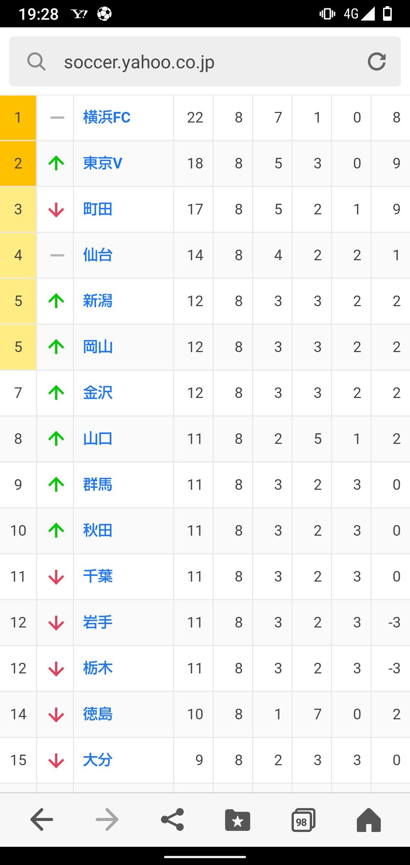Tap the search magnifier icon
410x865 pixels.
[36, 61]
